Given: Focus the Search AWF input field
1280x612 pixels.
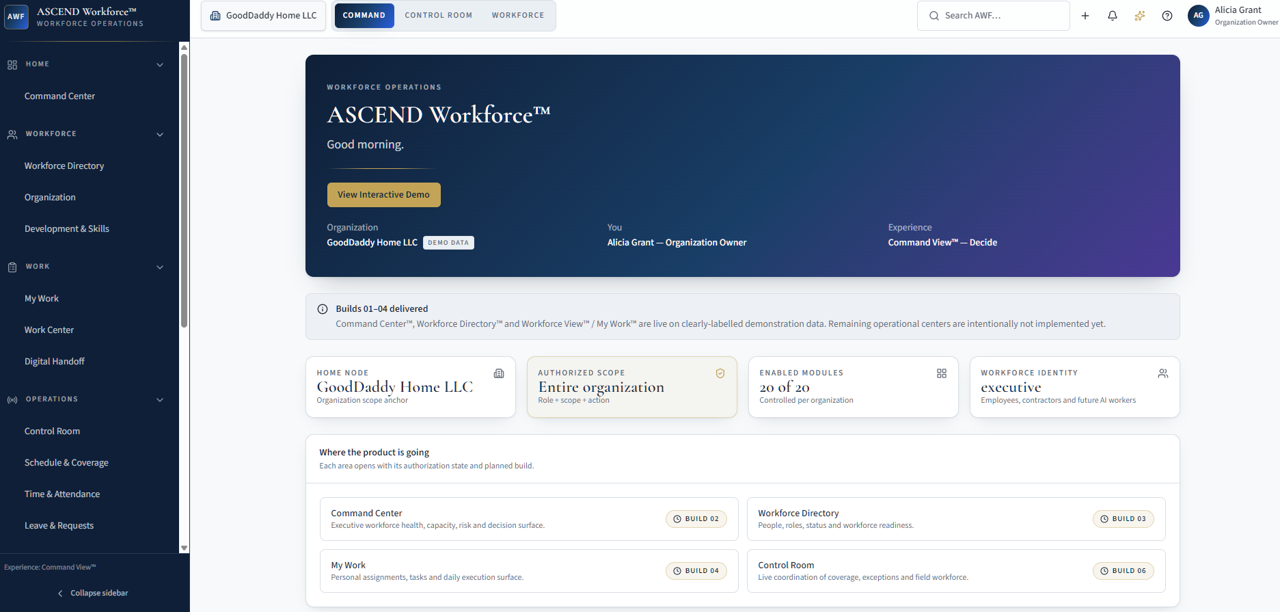Looking at the screenshot, I should pos(994,16).
